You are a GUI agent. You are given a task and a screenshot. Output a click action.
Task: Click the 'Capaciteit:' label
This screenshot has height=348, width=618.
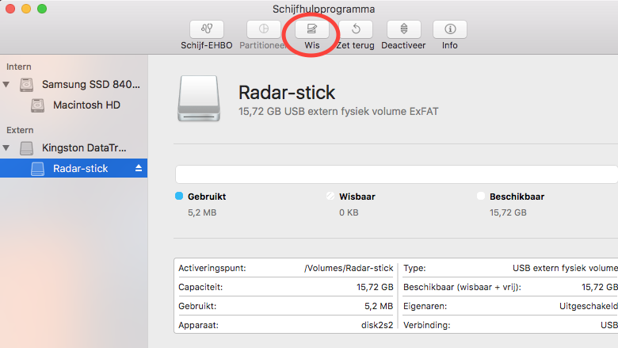[x=200, y=287]
